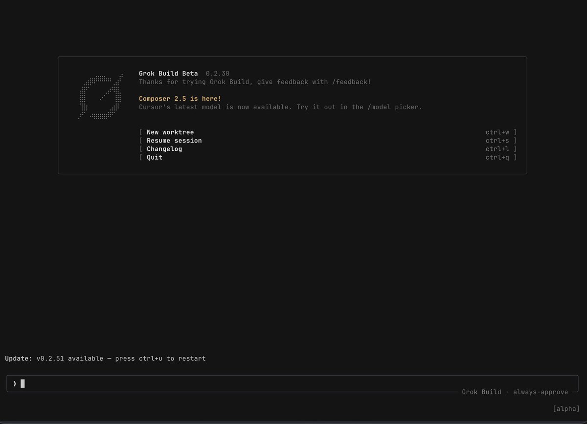Click the ctrl+w shortcut hint
The height and width of the screenshot is (424, 587).
pos(497,132)
